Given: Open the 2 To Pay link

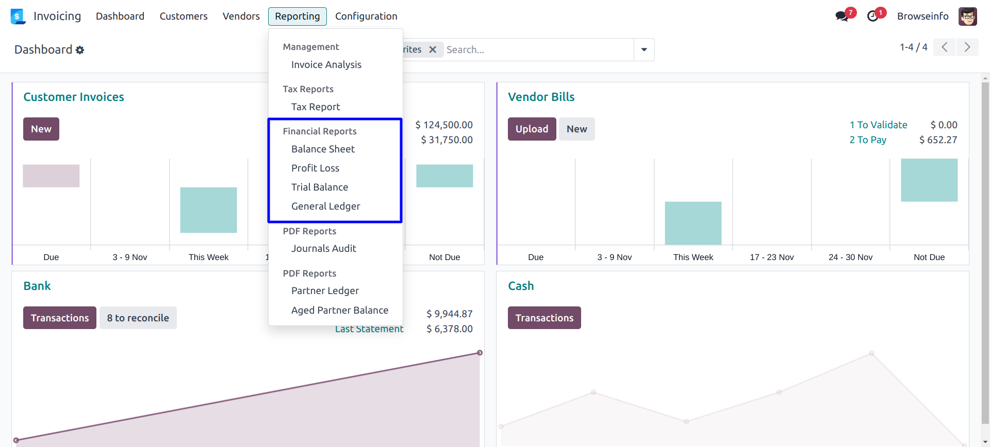Looking at the screenshot, I should [x=868, y=140].
